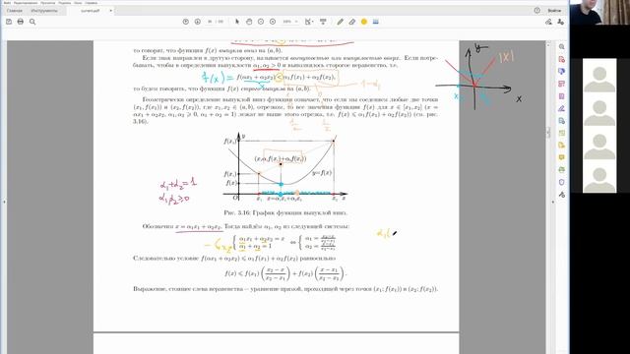This screenshot has height=354, width=630.
Task: Select the topmost participant avatar tile
Action: coord(599,75)
